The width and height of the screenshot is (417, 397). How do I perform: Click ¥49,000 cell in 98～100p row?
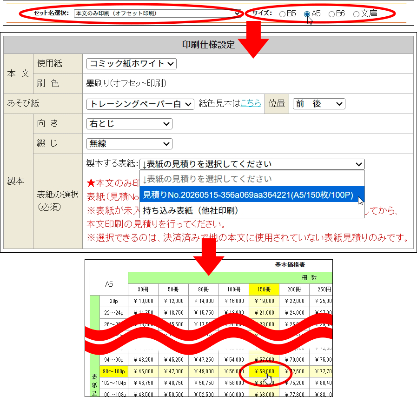[x=204, y=371]
